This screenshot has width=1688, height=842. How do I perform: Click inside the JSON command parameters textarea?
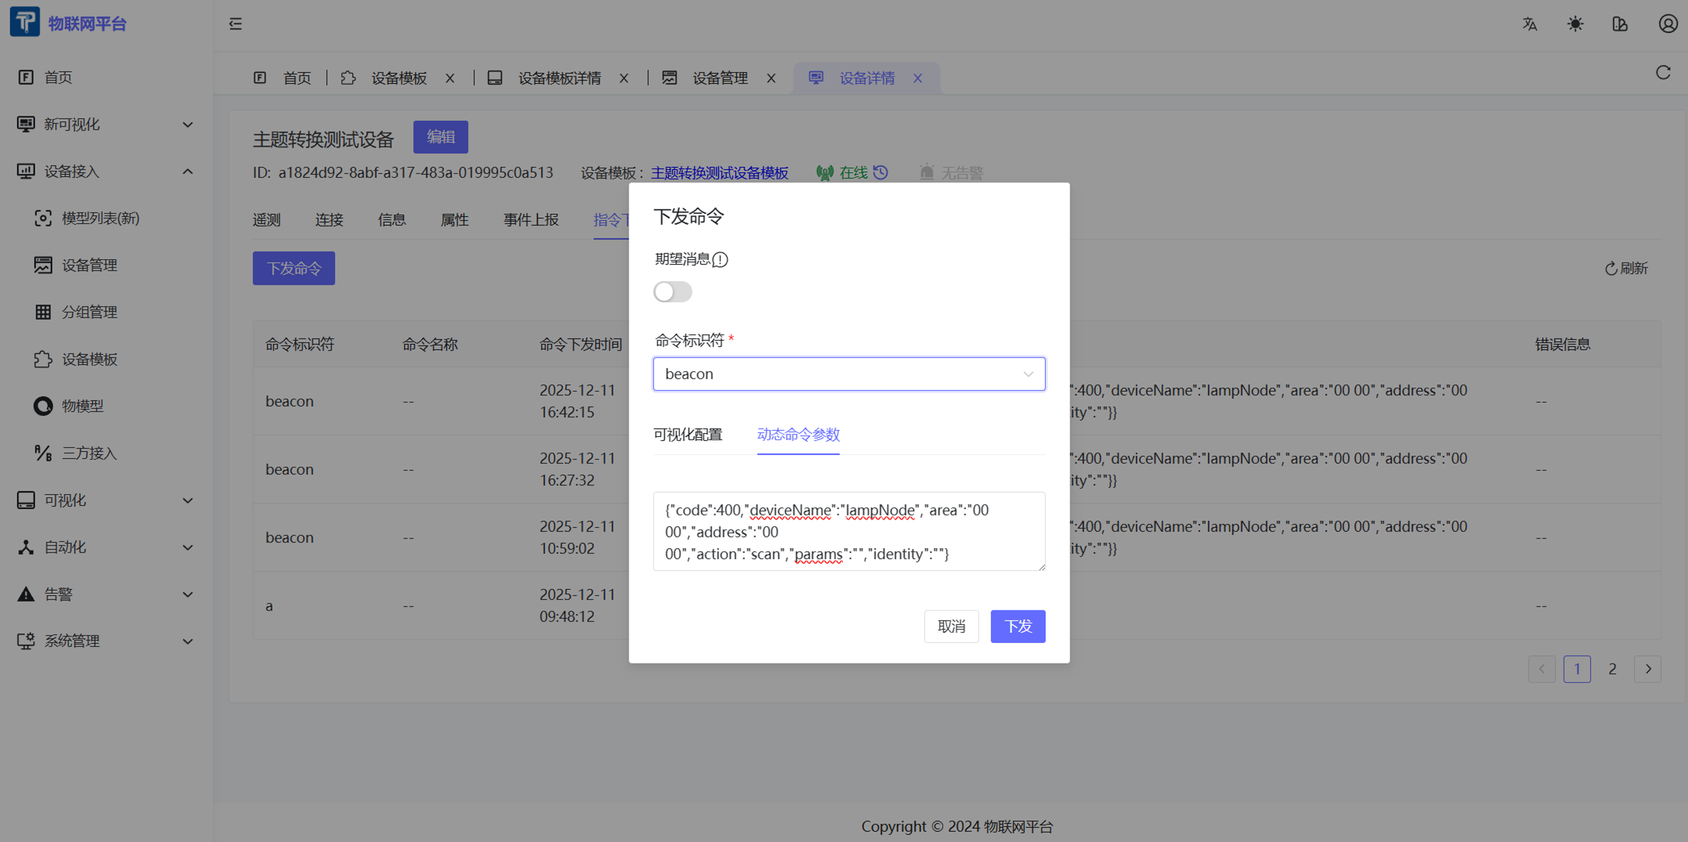pos(848,531)
